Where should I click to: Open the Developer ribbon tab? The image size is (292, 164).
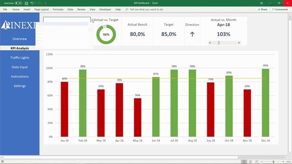point(105,9)
